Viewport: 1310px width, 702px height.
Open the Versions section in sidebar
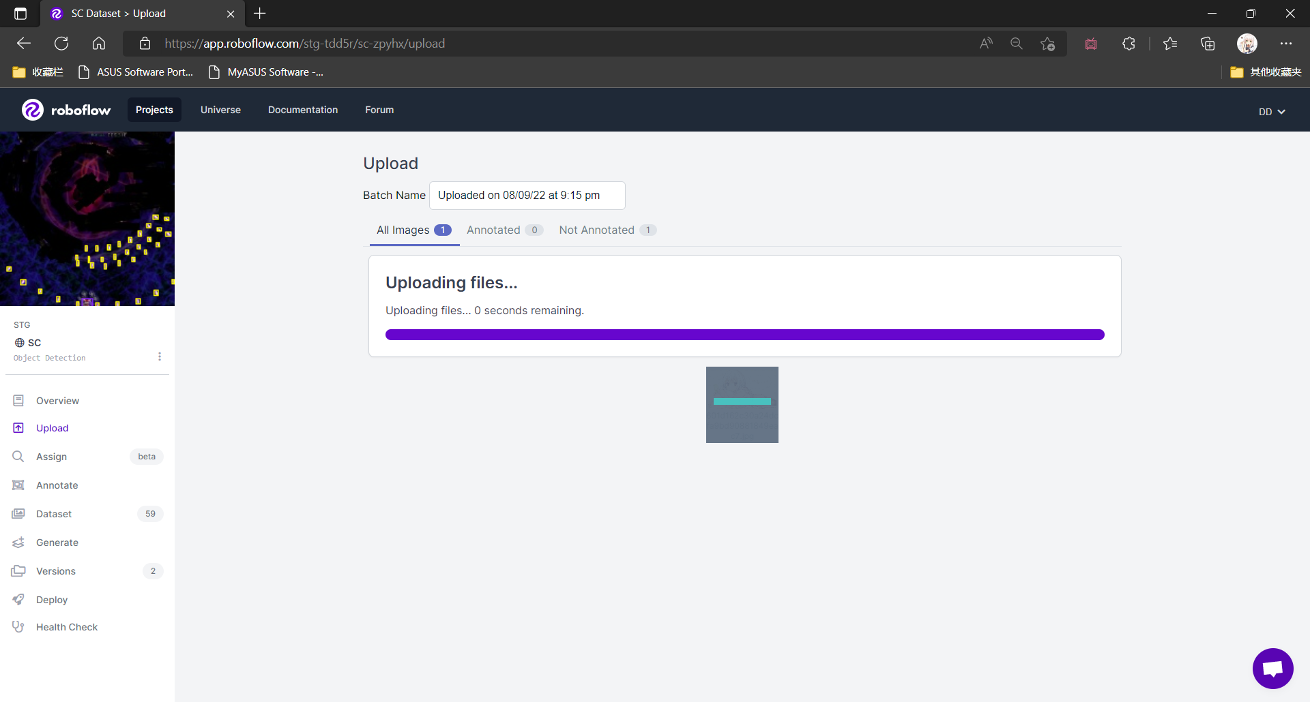pyautogui.click(x=56, y=571)
